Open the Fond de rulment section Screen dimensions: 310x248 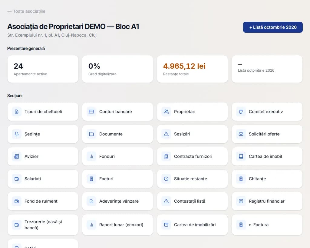43,201
